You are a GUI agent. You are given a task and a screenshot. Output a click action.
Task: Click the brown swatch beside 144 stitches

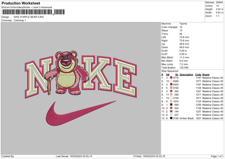171,111
